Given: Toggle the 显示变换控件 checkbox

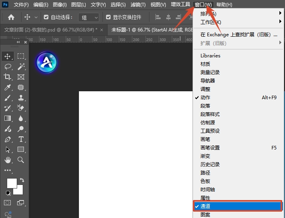Looking at the screenshot, I should point(108,17).
